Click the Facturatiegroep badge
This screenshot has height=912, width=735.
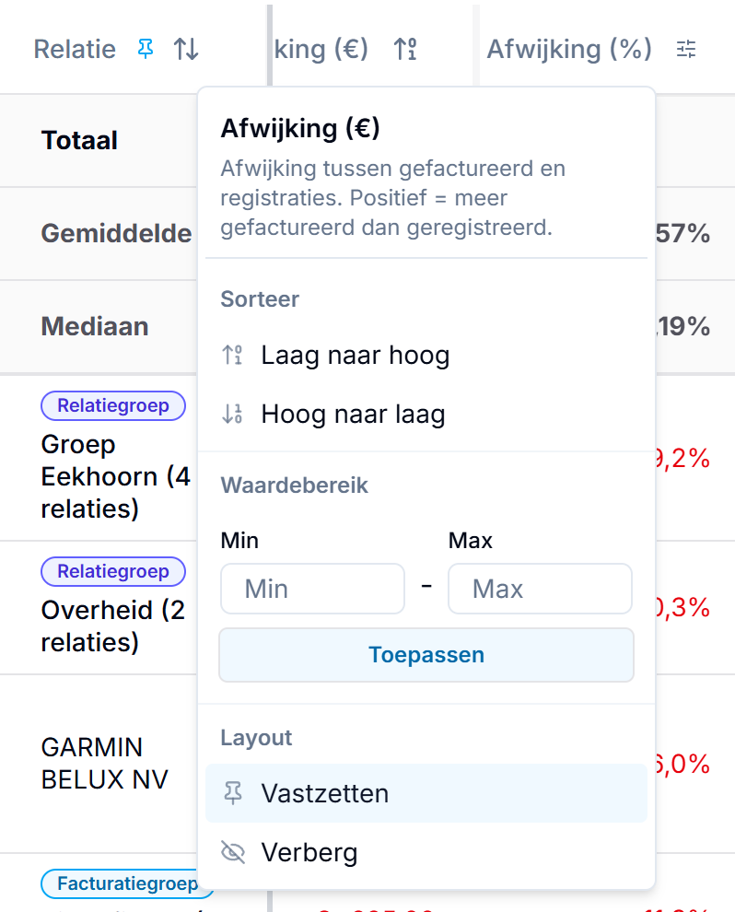coord(127,883)
